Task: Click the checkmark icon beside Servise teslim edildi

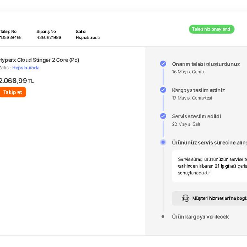Action: 163,116
